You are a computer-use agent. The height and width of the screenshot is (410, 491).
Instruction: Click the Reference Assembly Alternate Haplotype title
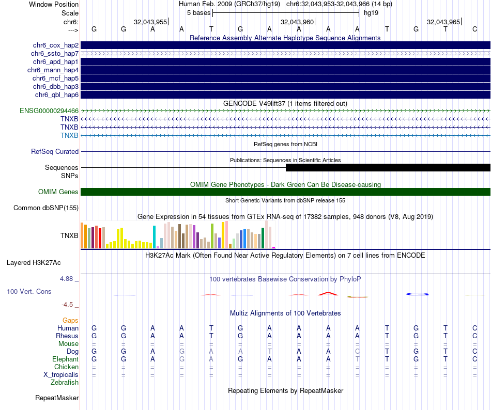(x=285, y=38)
